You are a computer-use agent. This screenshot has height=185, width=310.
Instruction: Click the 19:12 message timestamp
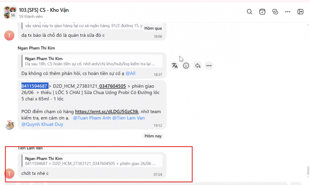click(158, 126)
